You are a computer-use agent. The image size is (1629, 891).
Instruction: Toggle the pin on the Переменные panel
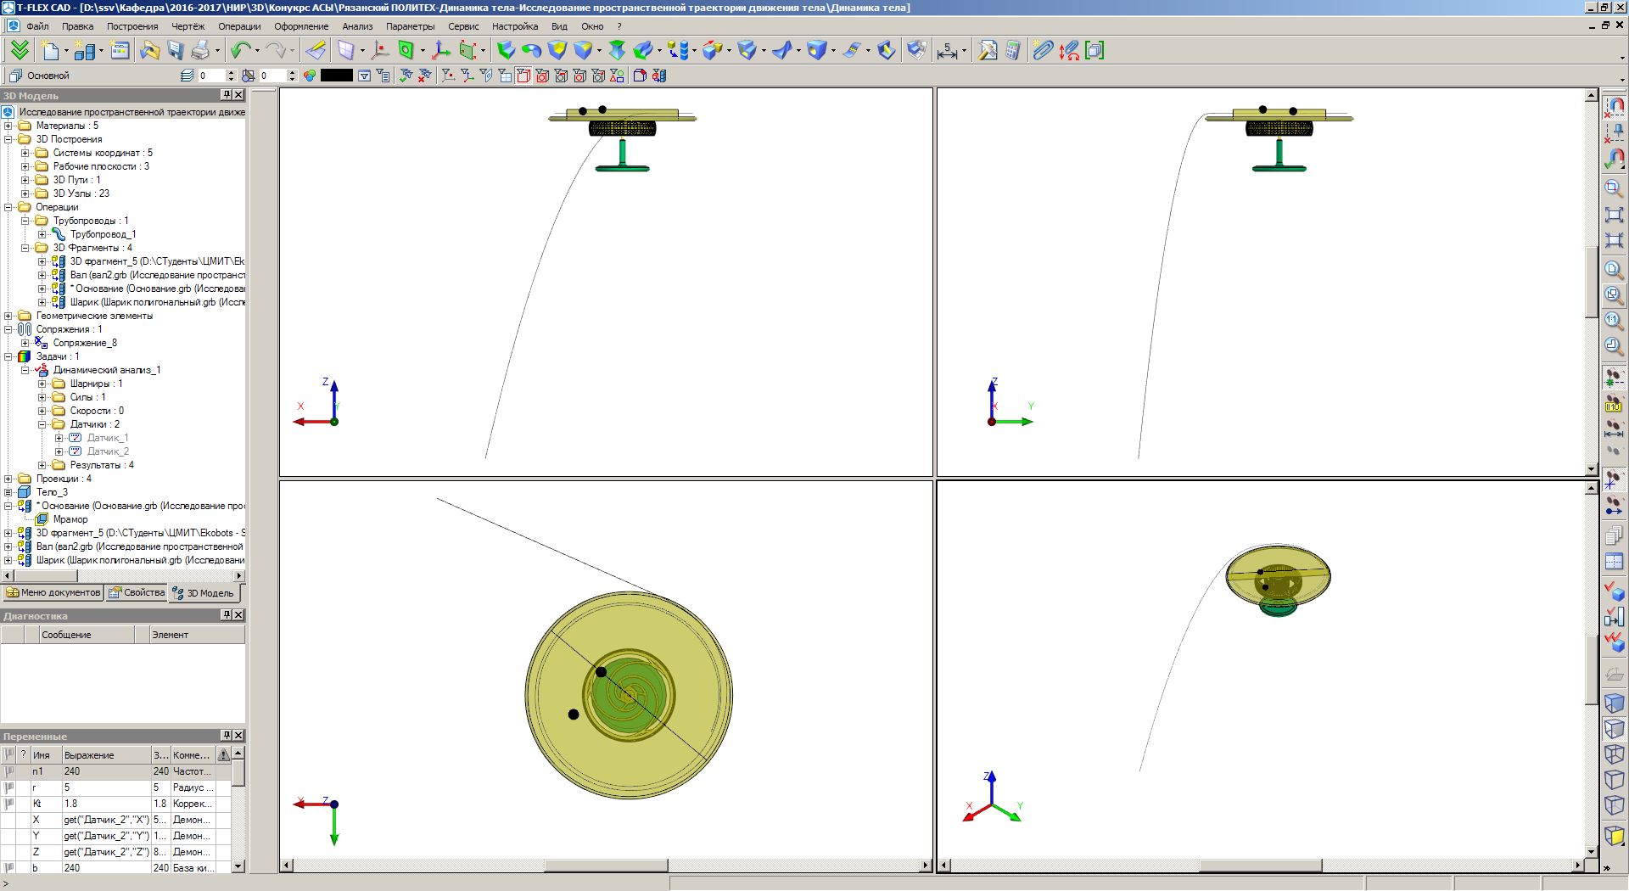(x=227, y=736)
